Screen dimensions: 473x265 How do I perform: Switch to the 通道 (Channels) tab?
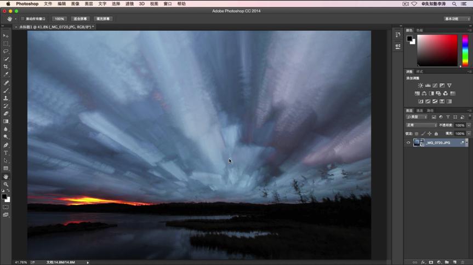coord(420,111)
